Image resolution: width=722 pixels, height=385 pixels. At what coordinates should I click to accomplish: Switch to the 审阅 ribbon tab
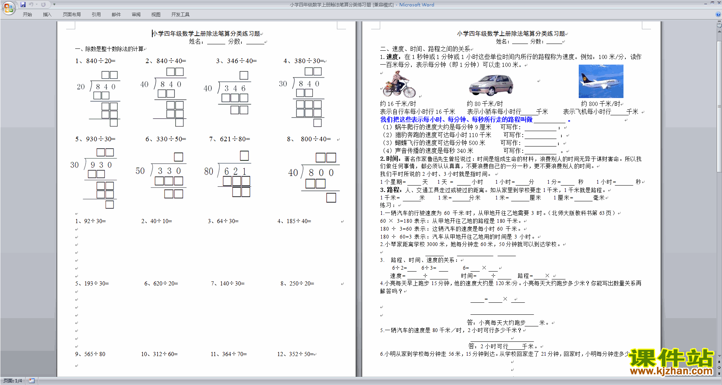[x=136, y=14]
